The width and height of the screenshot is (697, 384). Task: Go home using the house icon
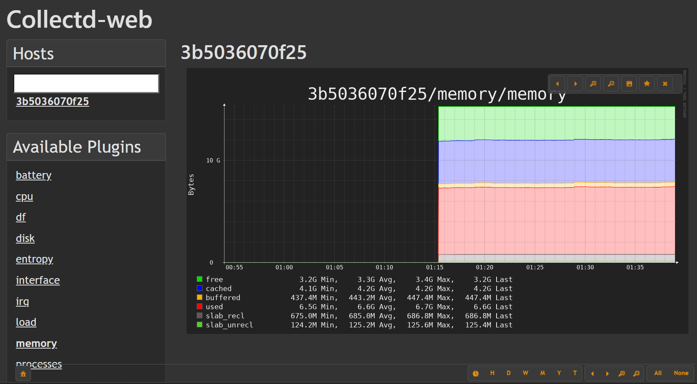(x=23, y=374)
